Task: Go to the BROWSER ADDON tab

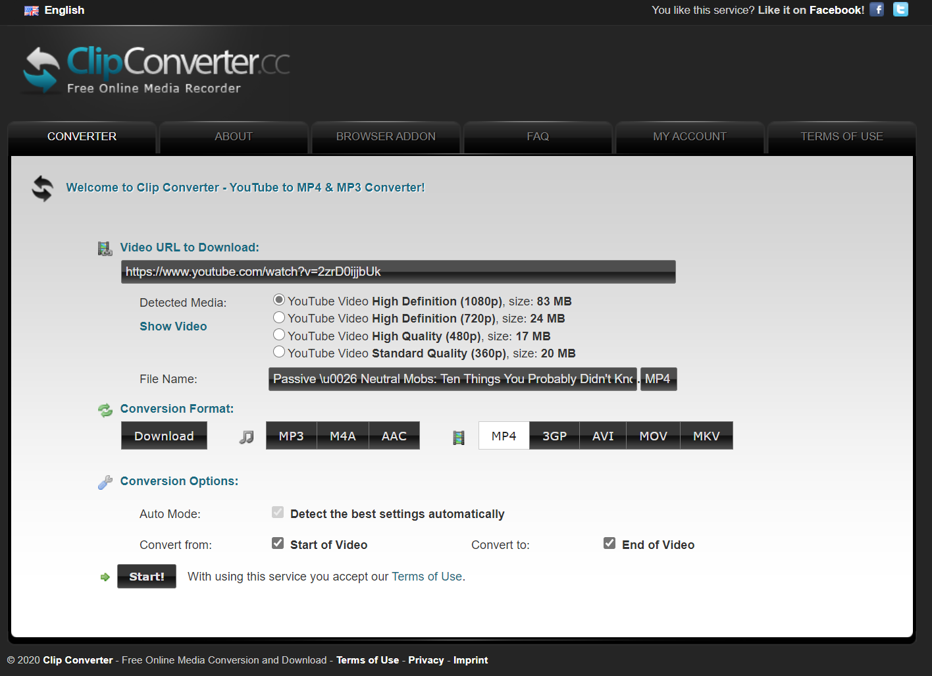Action: pos(386,137)
